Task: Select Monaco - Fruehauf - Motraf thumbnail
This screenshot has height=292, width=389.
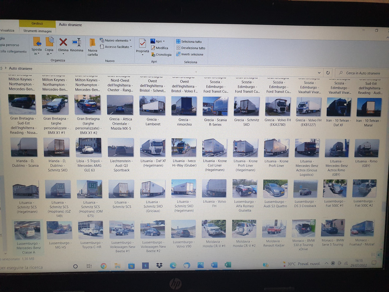Action: [362, 228]
